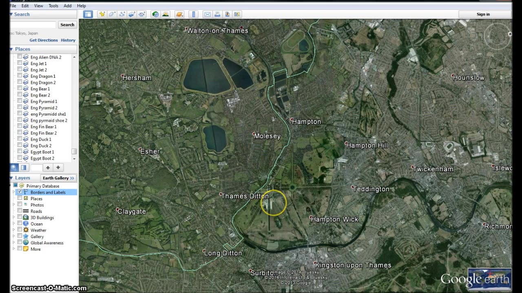522x293 pixels.
Task: Click the More layer yellow note icon
Action: pos(26,249)
